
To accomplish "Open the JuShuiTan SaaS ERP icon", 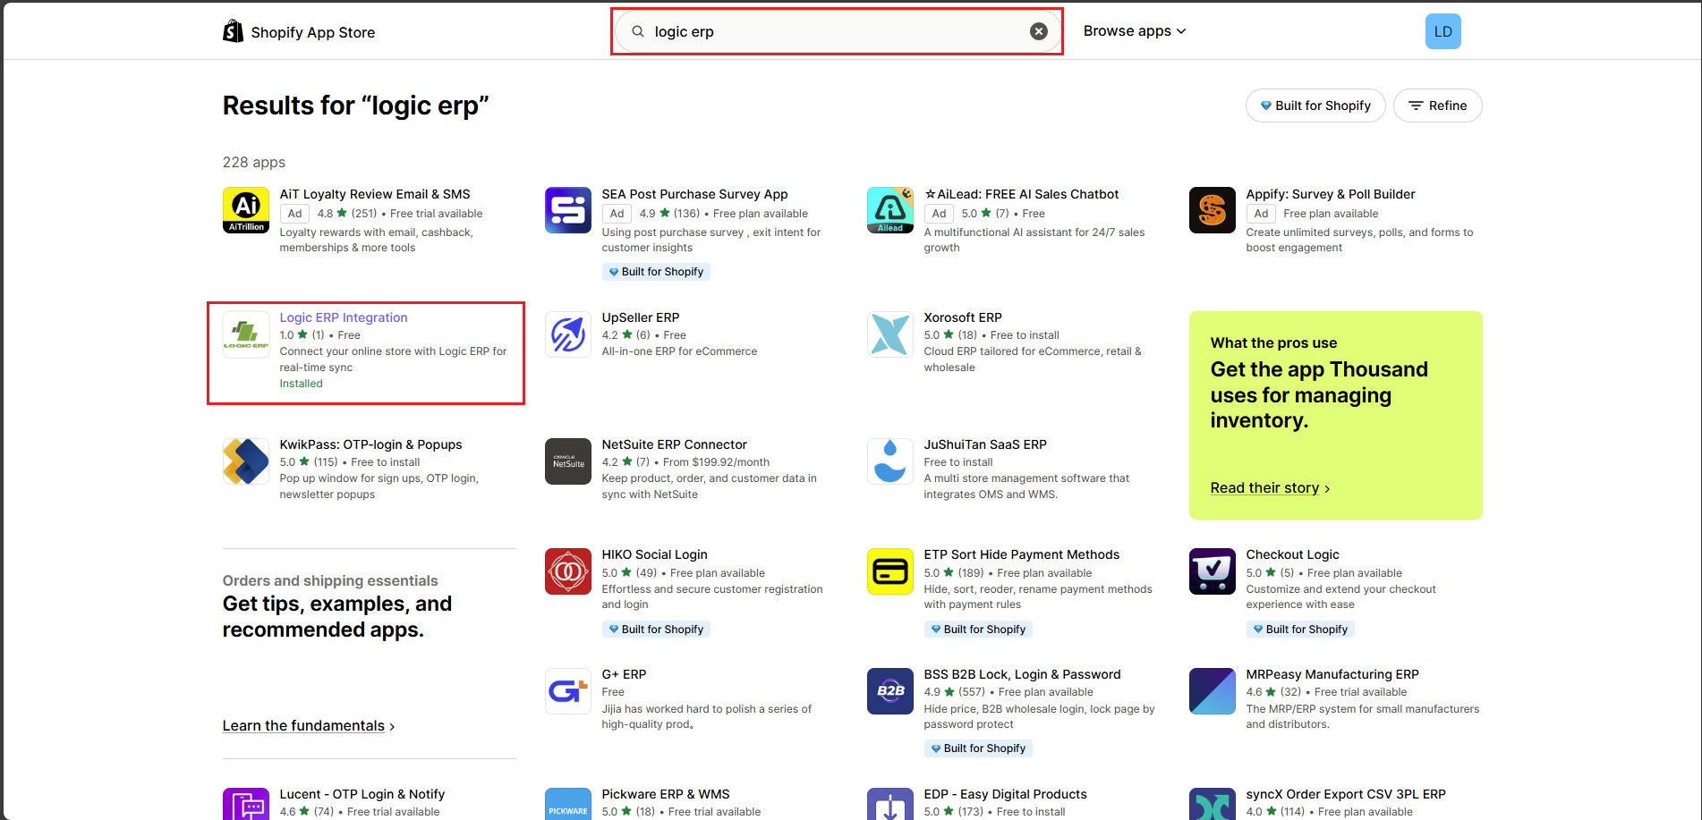I will pos(890,461).
